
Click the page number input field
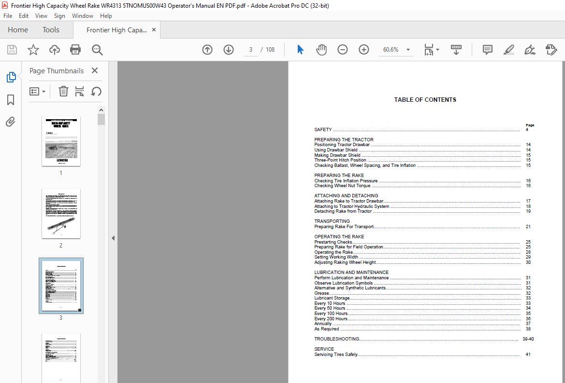click(251, 50)
